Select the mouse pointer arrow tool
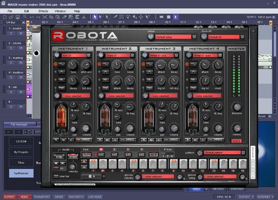Screen dimensions: 278x200 coord(95,17)
